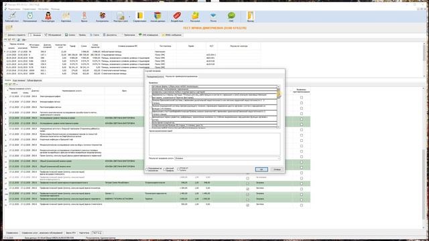429x241 pixels.
Task: Open the Рассылки toolbar icon
Action: coord(195,17)
